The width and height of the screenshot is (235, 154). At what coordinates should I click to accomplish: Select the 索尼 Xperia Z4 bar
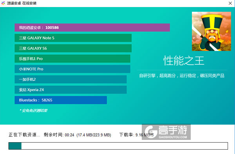pos(70,90)
